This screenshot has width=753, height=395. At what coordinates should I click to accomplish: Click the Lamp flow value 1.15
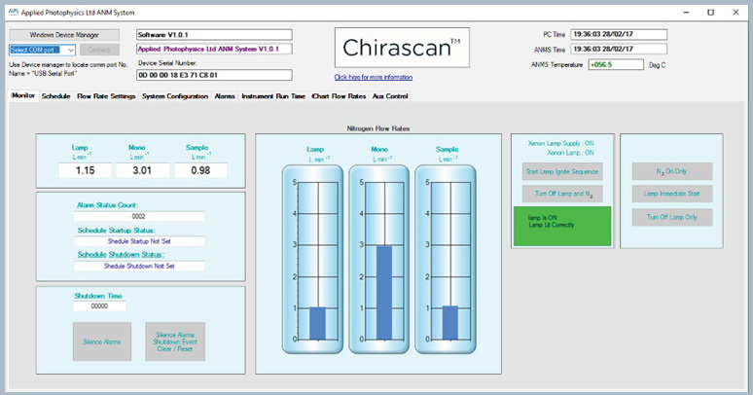tap(86, 170)
